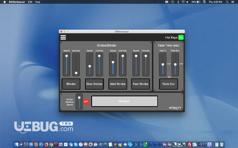The height and width of the screenshot is (148, 238).
Task: Click the Fade Out time slider handle
Action: coord(175,64)
